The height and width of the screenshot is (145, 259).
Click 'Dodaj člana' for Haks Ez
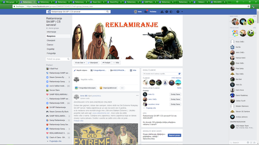click(x=175, y=94)
